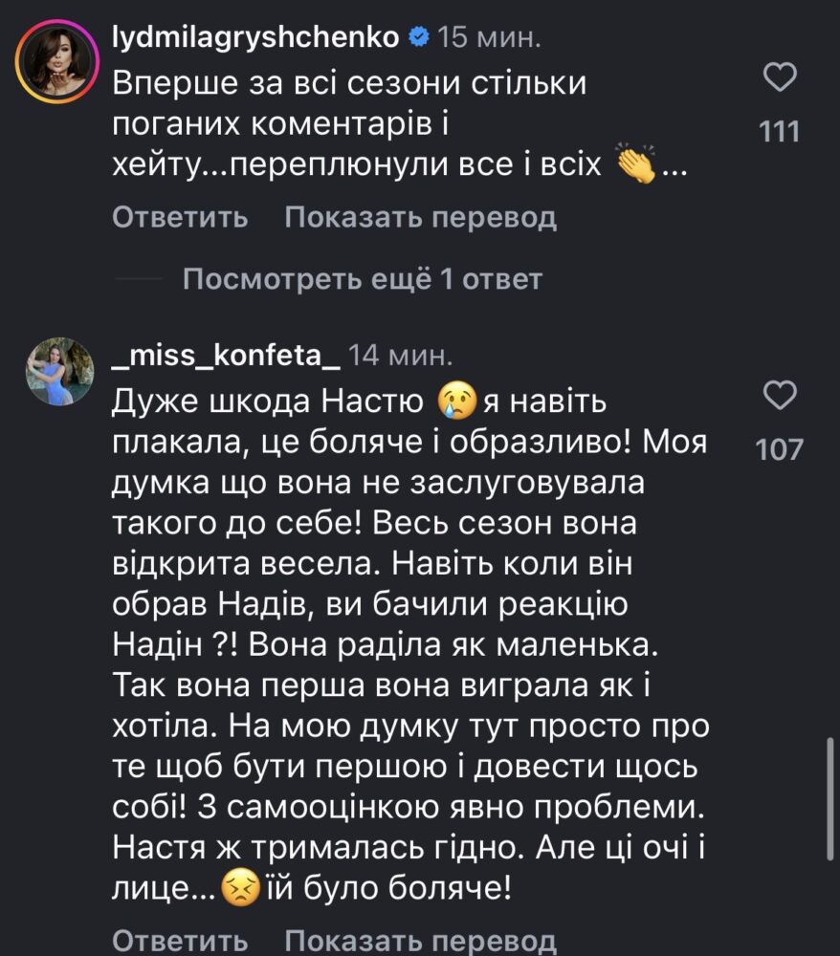Show translation of lydmilagryshchenko's comment
Image resolution: width=840 pixels, height=956 pixels.
pyautogui.click(x=420, y=218)
